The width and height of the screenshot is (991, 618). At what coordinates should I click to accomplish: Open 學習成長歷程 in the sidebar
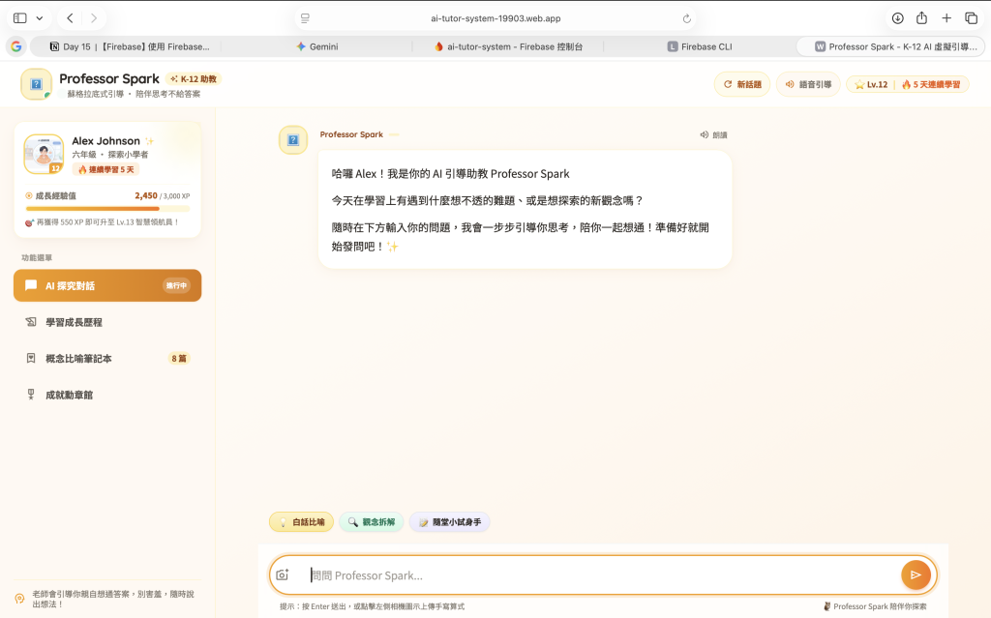[x=107, y=322]
